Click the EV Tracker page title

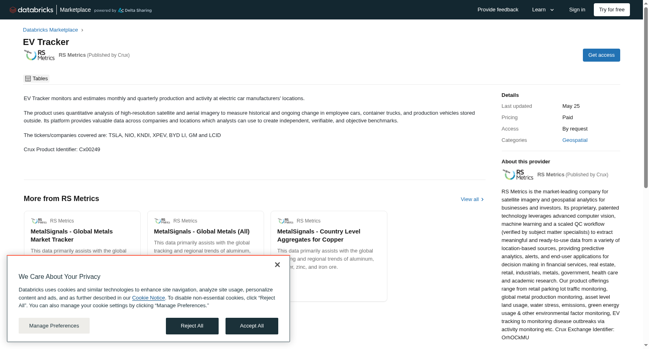point(46,42)
